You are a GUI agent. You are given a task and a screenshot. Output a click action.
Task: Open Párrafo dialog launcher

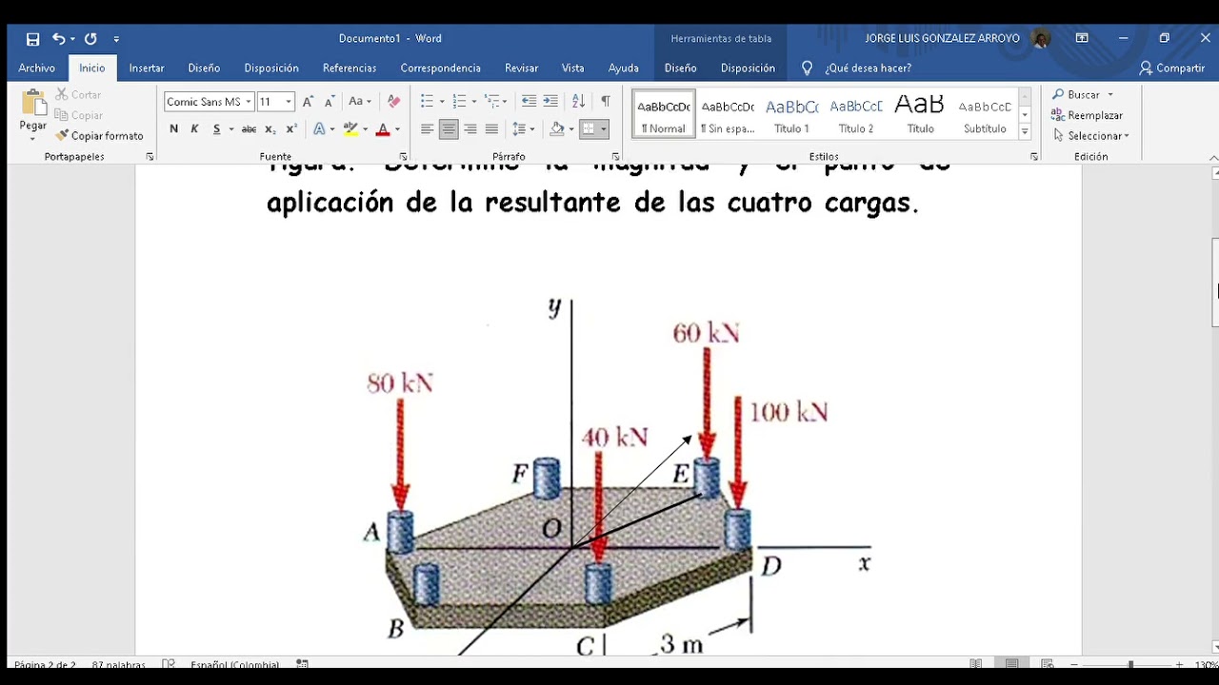click(615, 157)
